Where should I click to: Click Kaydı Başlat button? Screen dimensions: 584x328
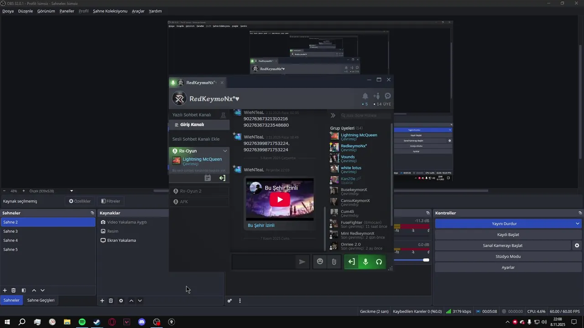508,235
